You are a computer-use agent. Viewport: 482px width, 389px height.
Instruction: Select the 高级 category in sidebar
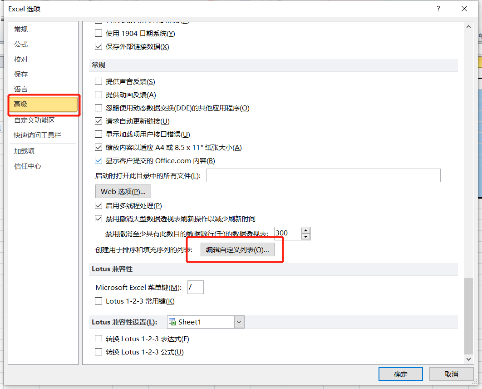click(44, 105)
